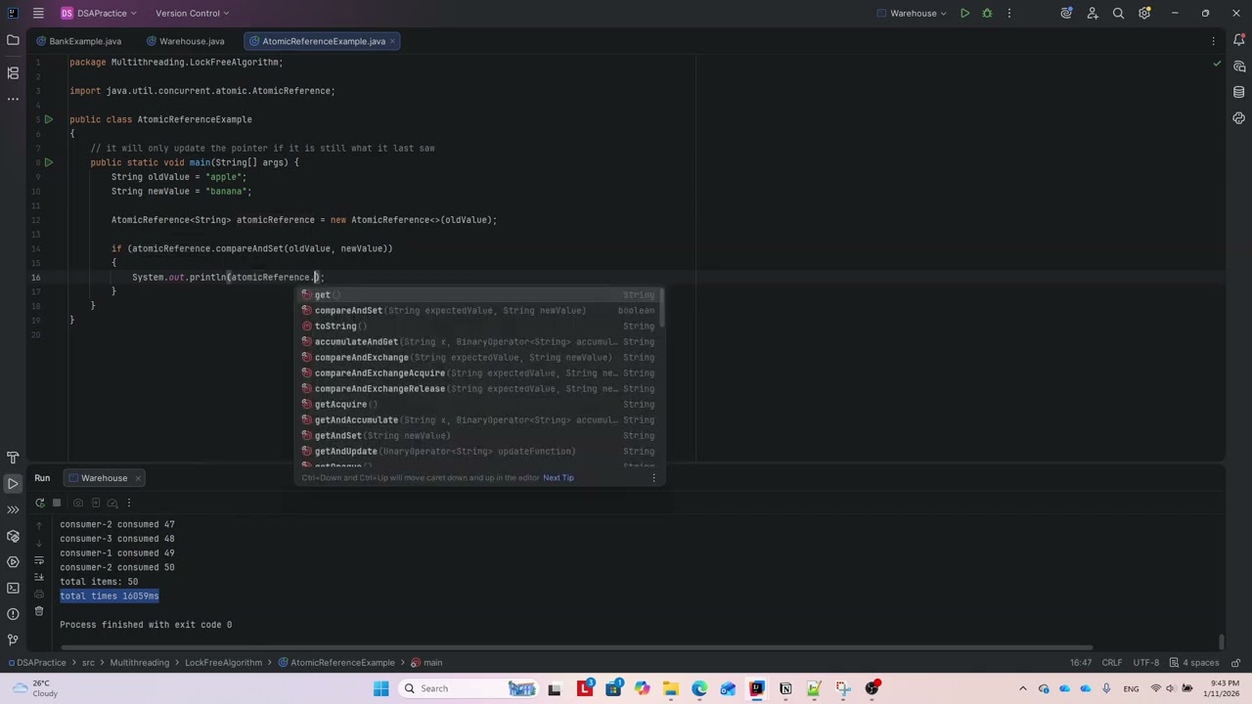This screenshot has height=704, width=1252.
Task: Open more run actions in title bar
Action: [x=1009, y=14]
